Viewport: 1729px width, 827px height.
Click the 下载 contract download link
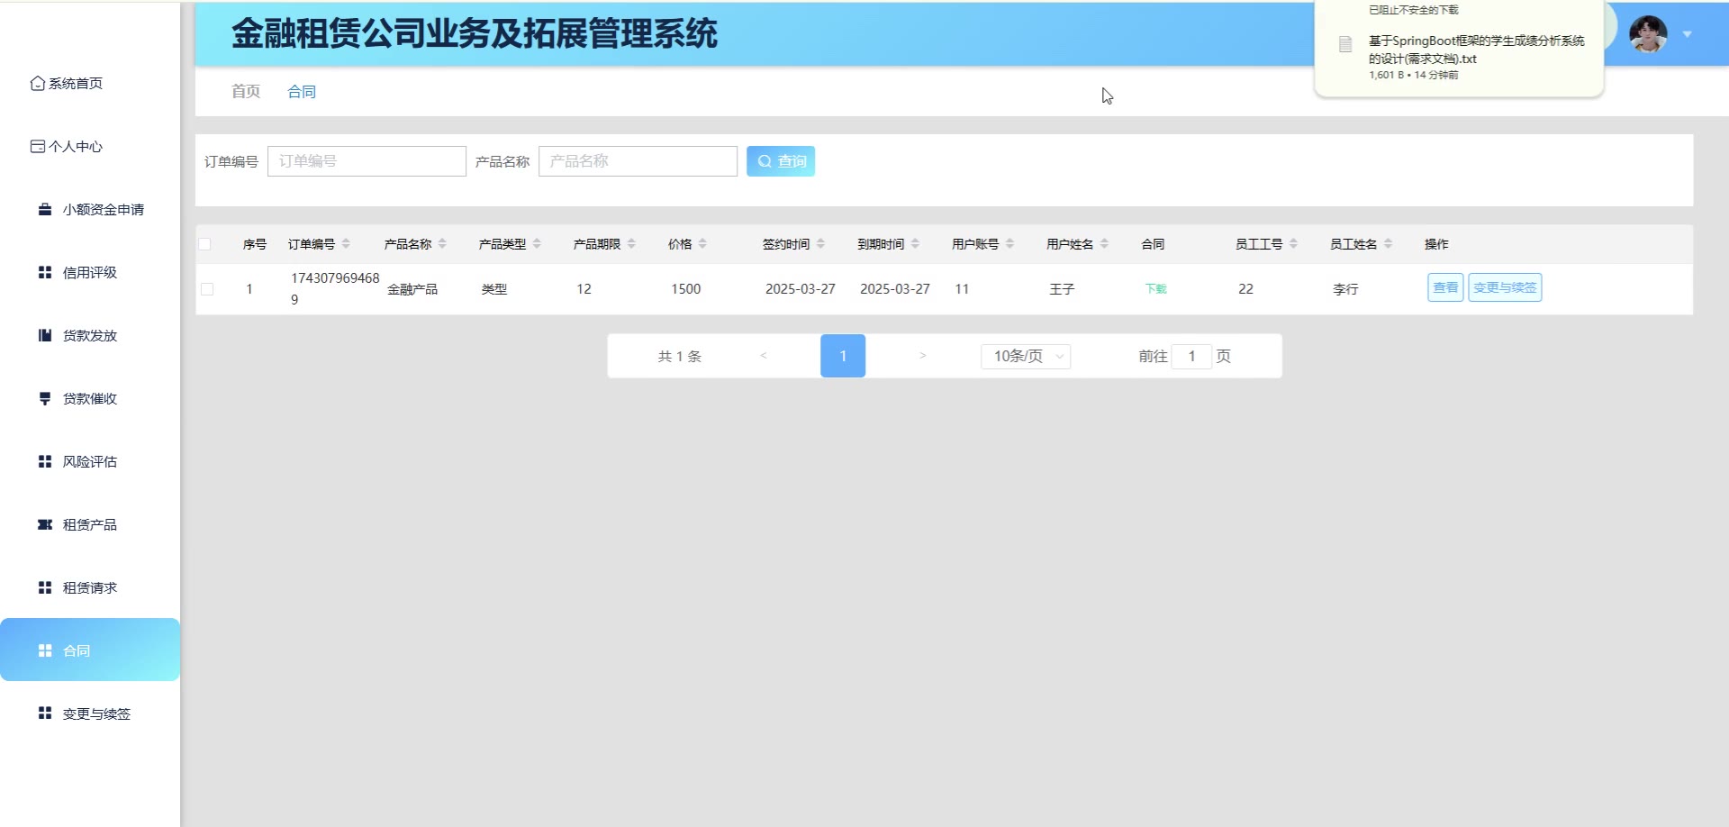[1155, 289]
